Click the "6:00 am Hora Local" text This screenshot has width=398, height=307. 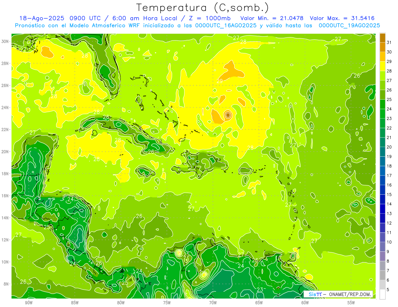[146, 19]
